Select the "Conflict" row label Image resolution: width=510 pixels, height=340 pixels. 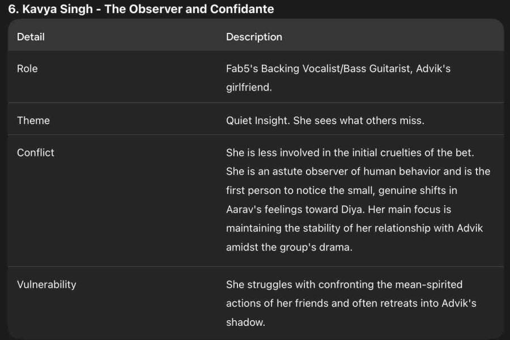click(x=36, y=152)
